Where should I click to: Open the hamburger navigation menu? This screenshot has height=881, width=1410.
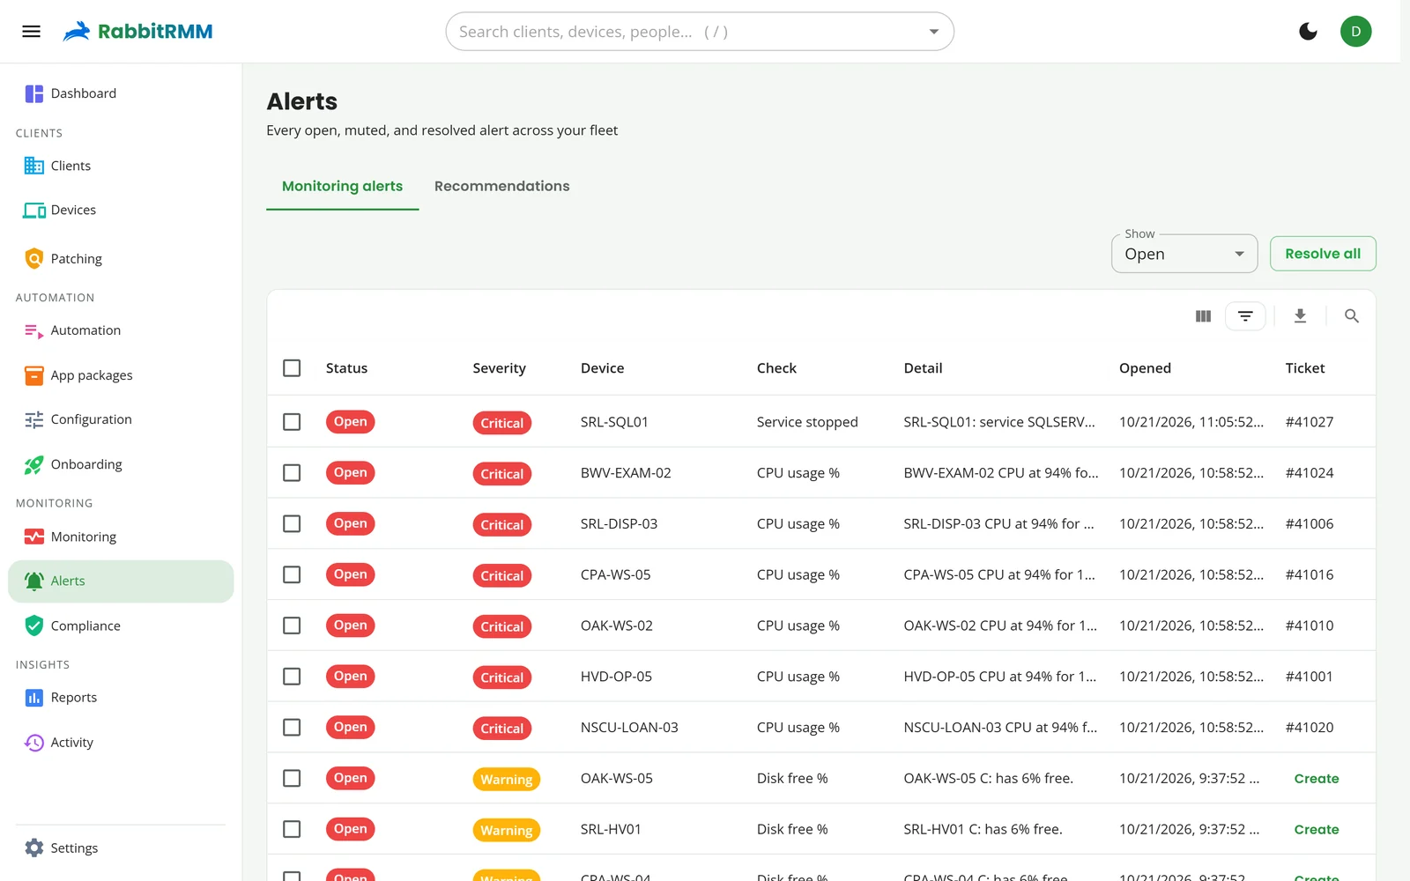point(31,32)
